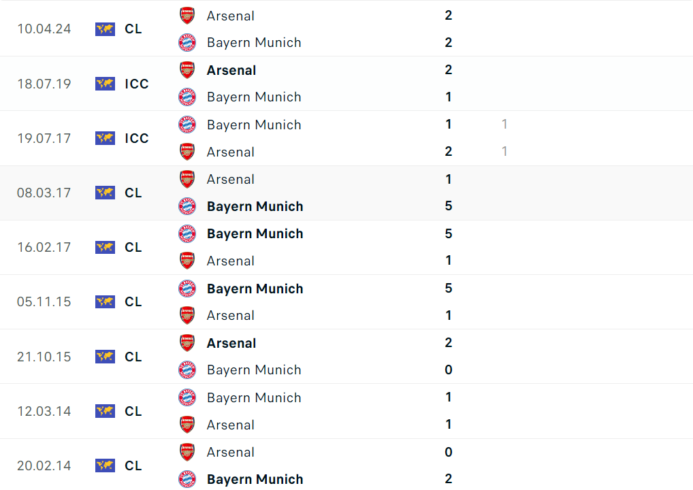The height and width of the screenshot is (490, 693).
Task: Click Arsenal crest in 08.03.17 match
Action: click(187, 179)
